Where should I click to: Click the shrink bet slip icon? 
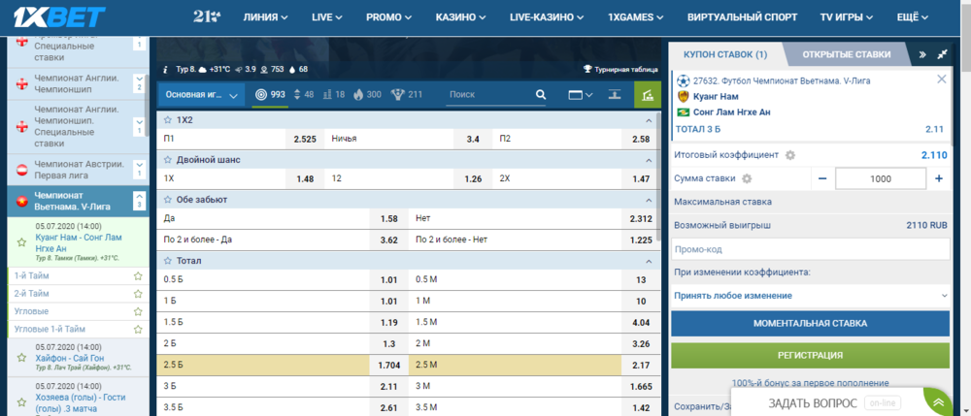[x=943, y=54]
